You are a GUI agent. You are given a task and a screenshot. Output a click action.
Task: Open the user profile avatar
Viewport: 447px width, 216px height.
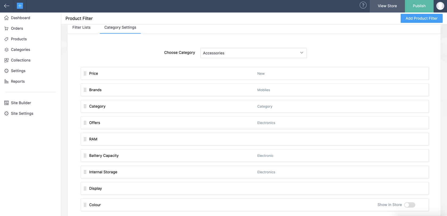440,6
